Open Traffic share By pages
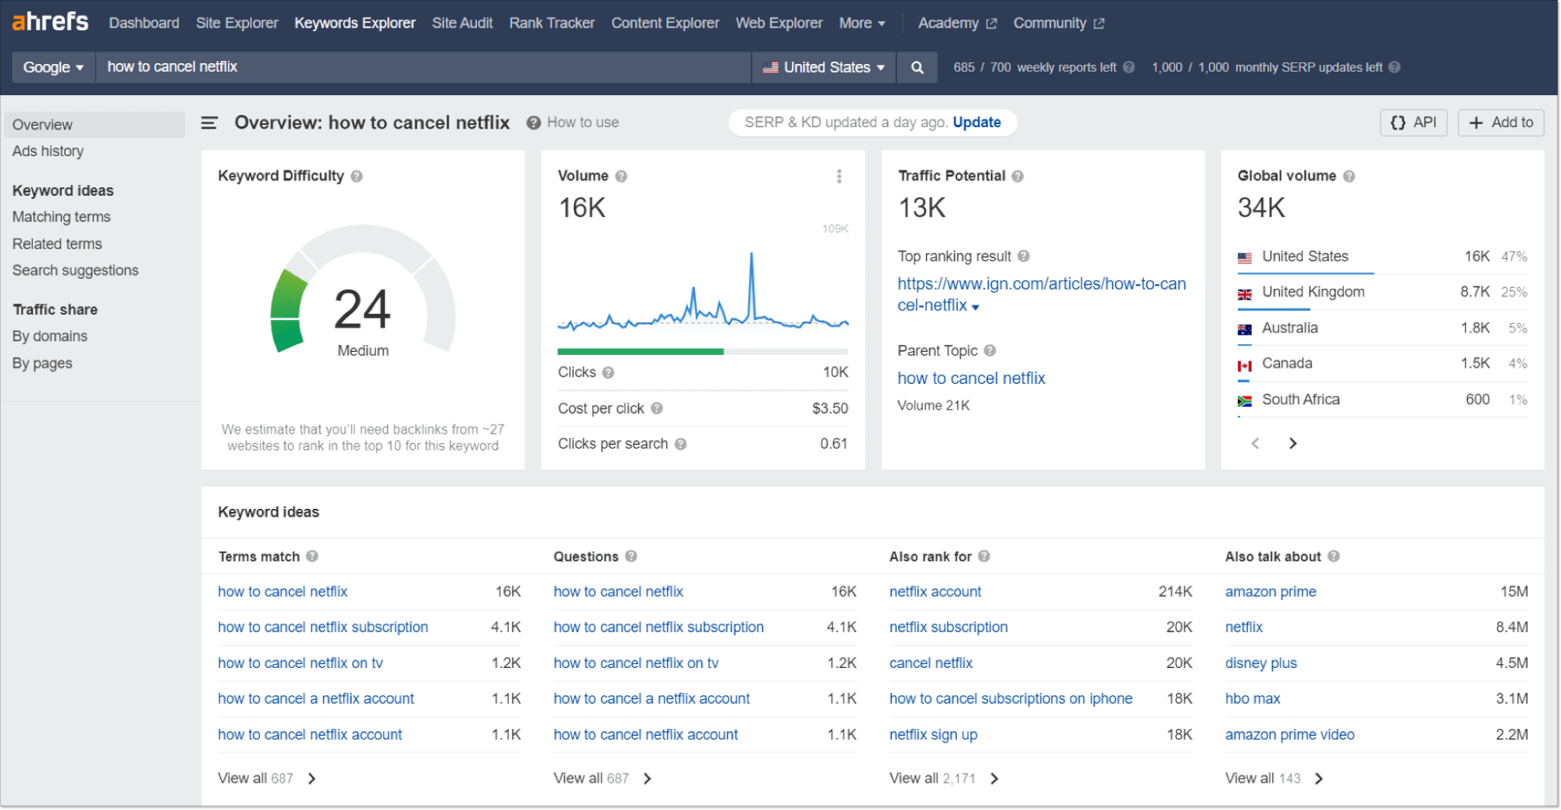The width and height of the screenshot is (1561, 810). 42,364
